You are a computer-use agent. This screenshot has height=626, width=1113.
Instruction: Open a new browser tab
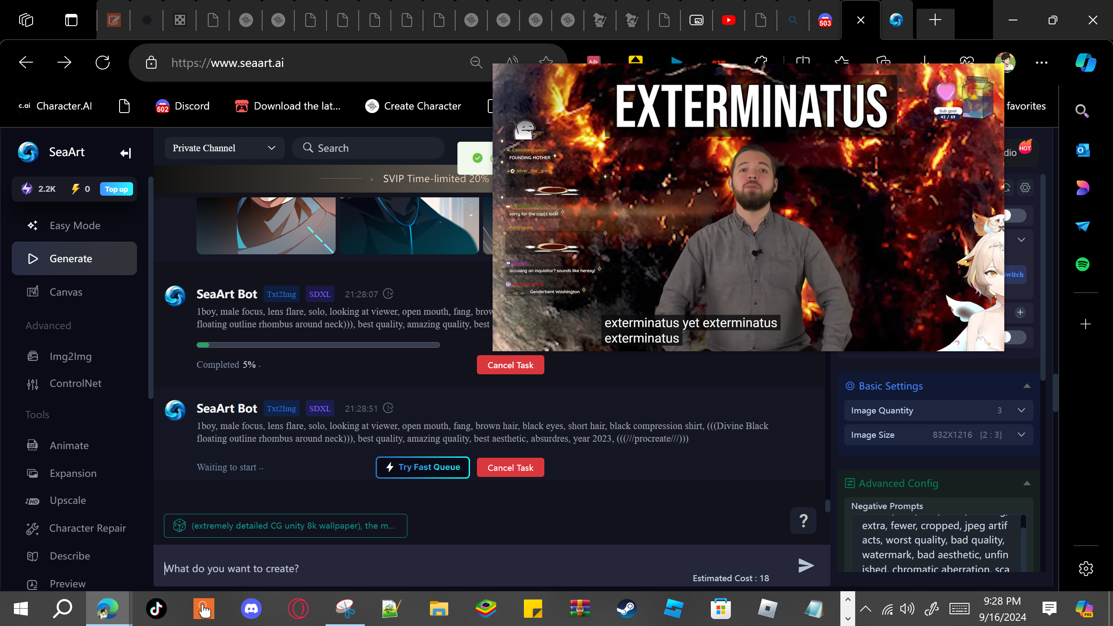935,20
